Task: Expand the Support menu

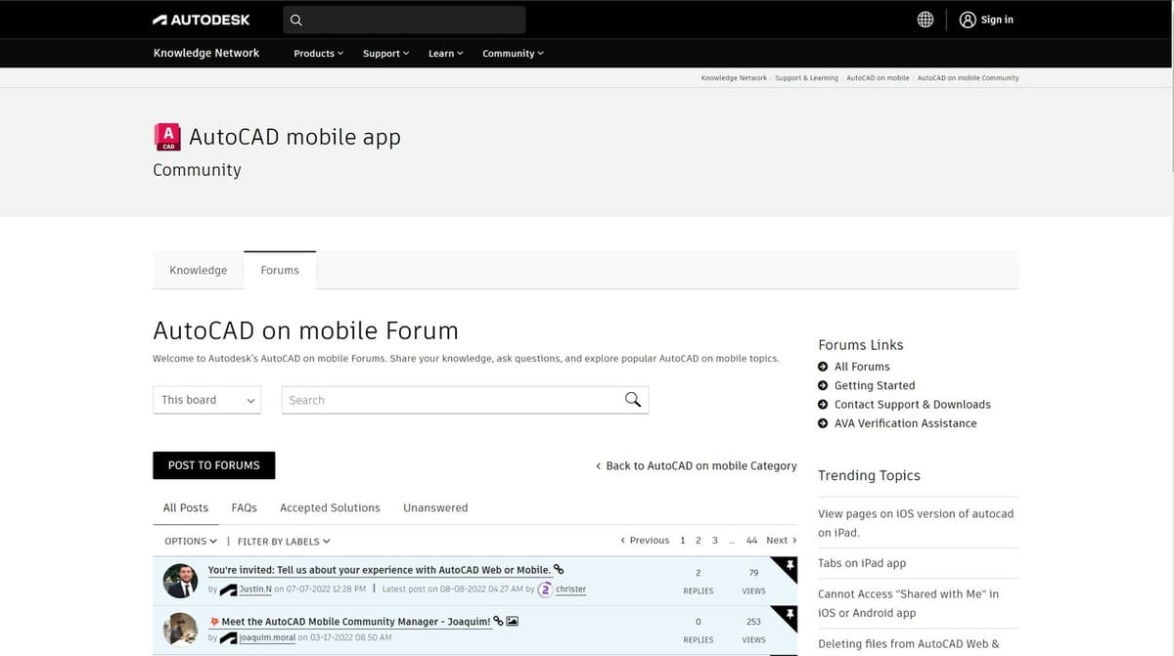Action: coord(385,54)
